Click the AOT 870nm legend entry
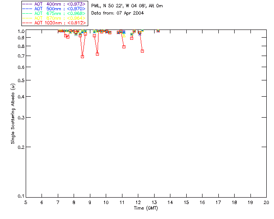The image size is (274, 219). tap(54, 18)
